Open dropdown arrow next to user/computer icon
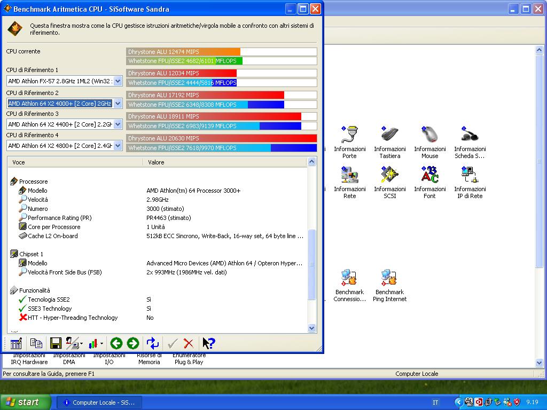Screen dimensions: 547x410 click(81, 344)
